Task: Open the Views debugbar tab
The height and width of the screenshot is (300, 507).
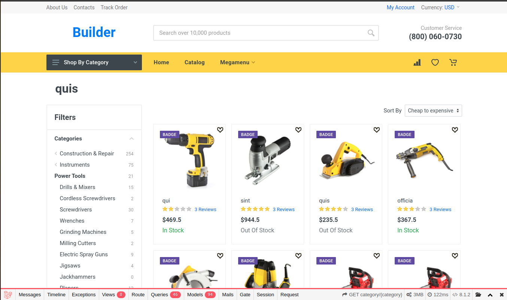Action: point(114,295)
